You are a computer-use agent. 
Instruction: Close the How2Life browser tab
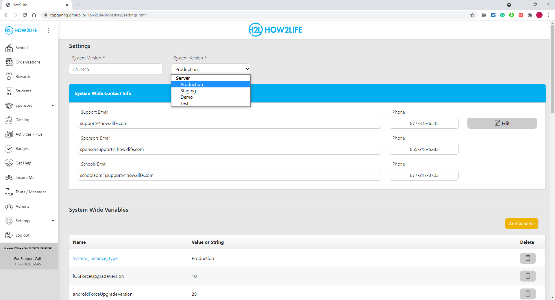67,5
